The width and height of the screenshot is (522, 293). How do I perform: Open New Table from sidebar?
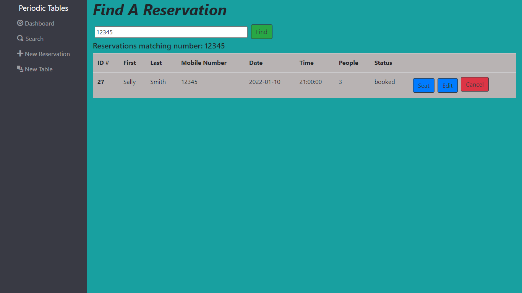pos(35,69)
